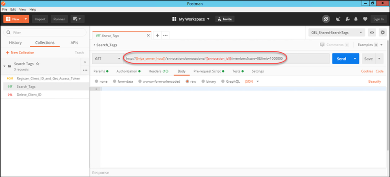Open the Help menu
This screenshot has height=177, width=390.
pyautogui.click(x=33, y=9)
